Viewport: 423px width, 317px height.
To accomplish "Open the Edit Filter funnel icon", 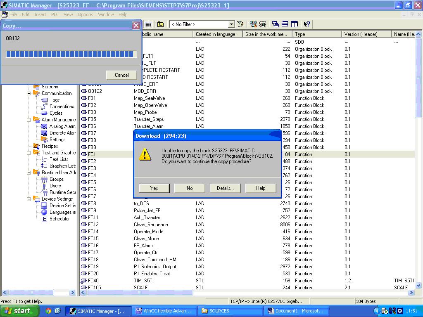I will (x=240, y=24).
